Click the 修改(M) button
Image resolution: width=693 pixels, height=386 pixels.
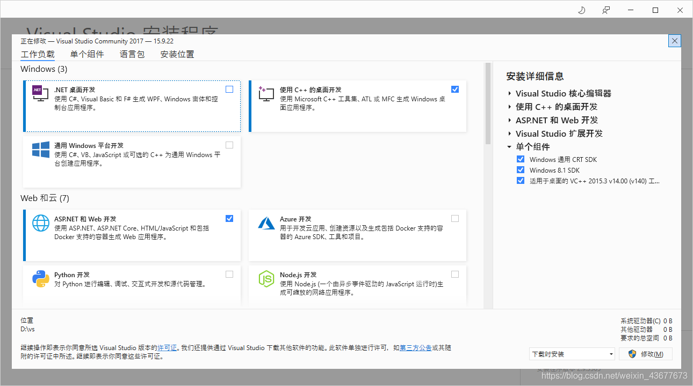coord(646,354)
